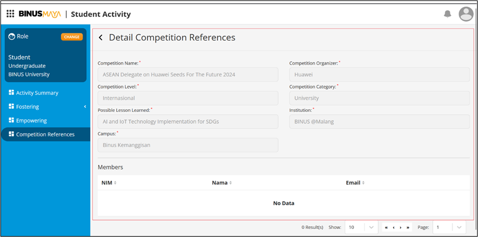478x237 pixels.
Task: Click the BINUSMAYA logo
Action: [40, 14]
